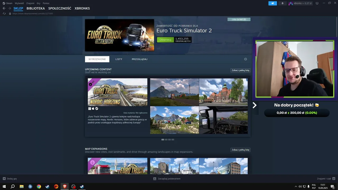Open the Nordic Horizons DLC capsule image
Viewport: 338px width, 190px height.
(x=118, y=92)
